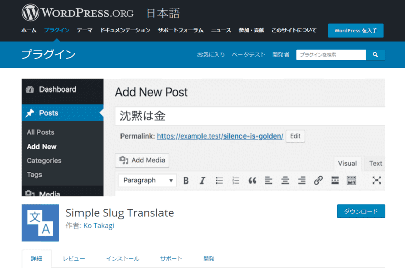405x275 pixels.
Task: Focus the プラグインを検索 search field
Action: tap(331, 55)
